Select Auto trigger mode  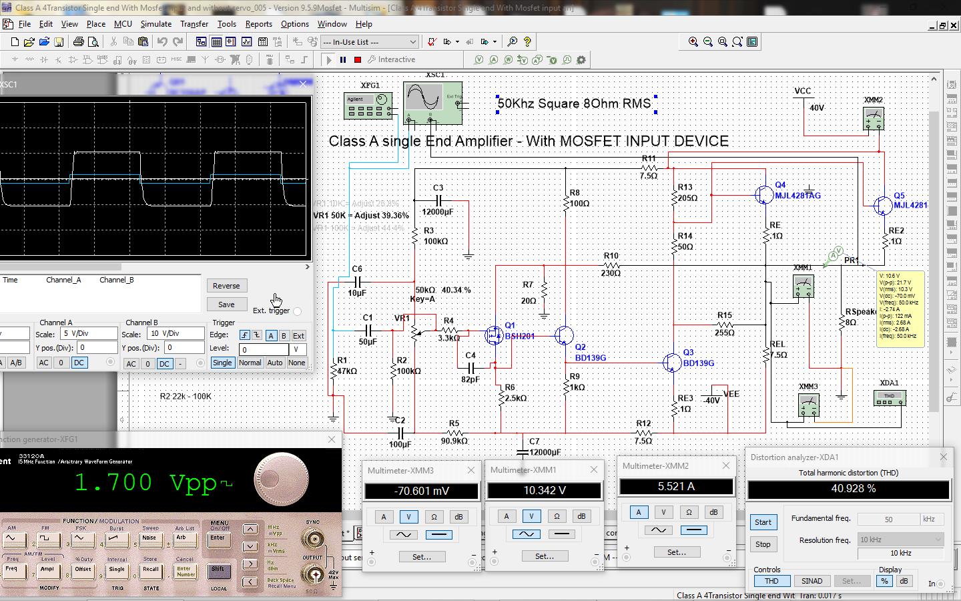pos(274,363)
